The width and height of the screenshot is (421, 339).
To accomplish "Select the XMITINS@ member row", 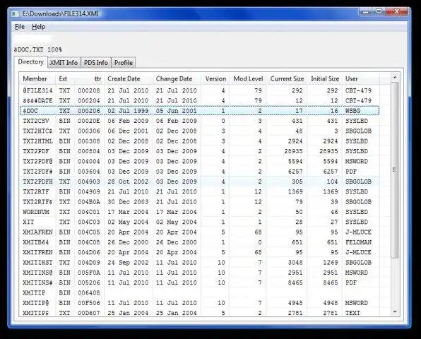I will point(199,273).
